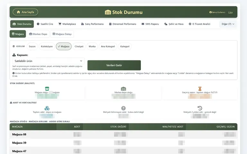Toggle the Ana Kategori breakdown chip
This screenshot has height=154, width=247.
click(108, 46)
